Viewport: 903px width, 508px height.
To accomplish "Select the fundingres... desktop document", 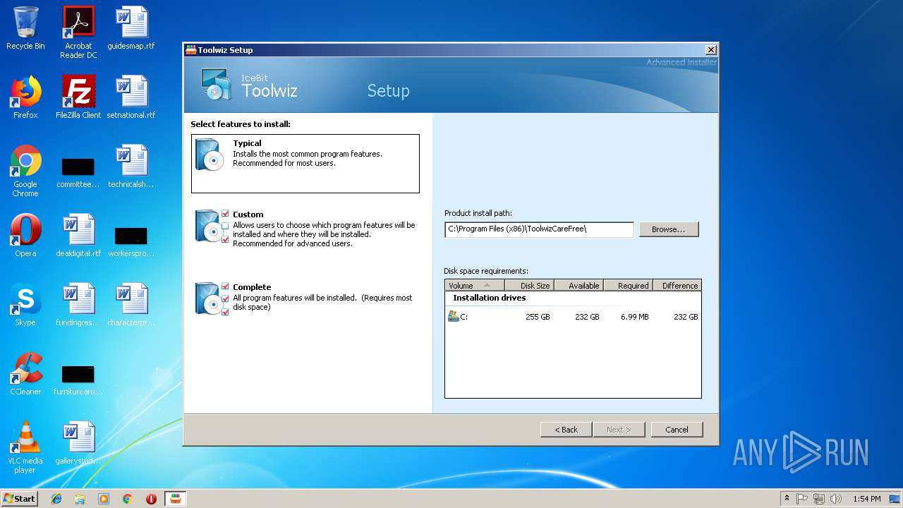I will coord(78,305).
